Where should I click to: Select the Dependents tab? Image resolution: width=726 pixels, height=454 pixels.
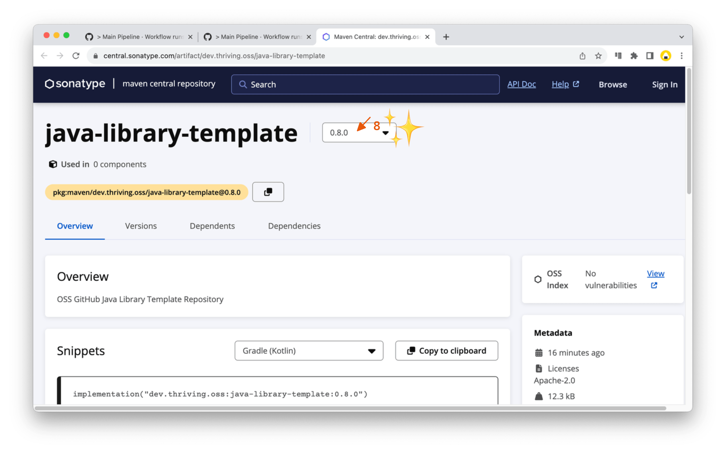[212, 226]
